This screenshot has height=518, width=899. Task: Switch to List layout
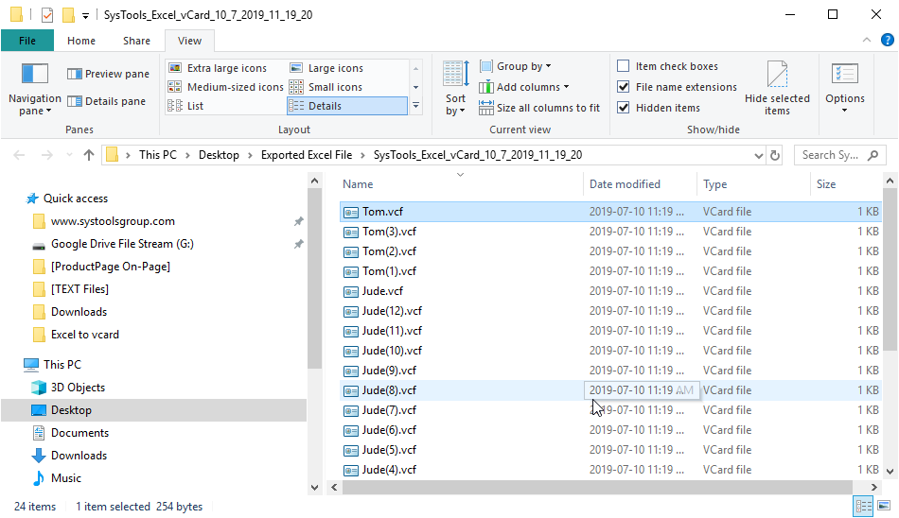(x=185, y=106)
